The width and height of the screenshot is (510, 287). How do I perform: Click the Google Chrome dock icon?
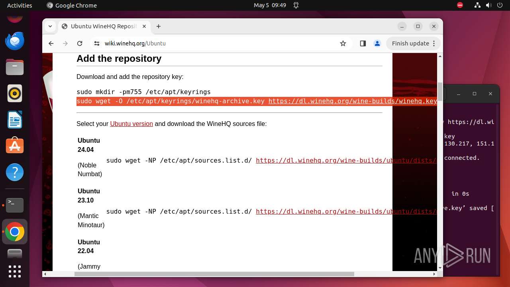[15, 232]
